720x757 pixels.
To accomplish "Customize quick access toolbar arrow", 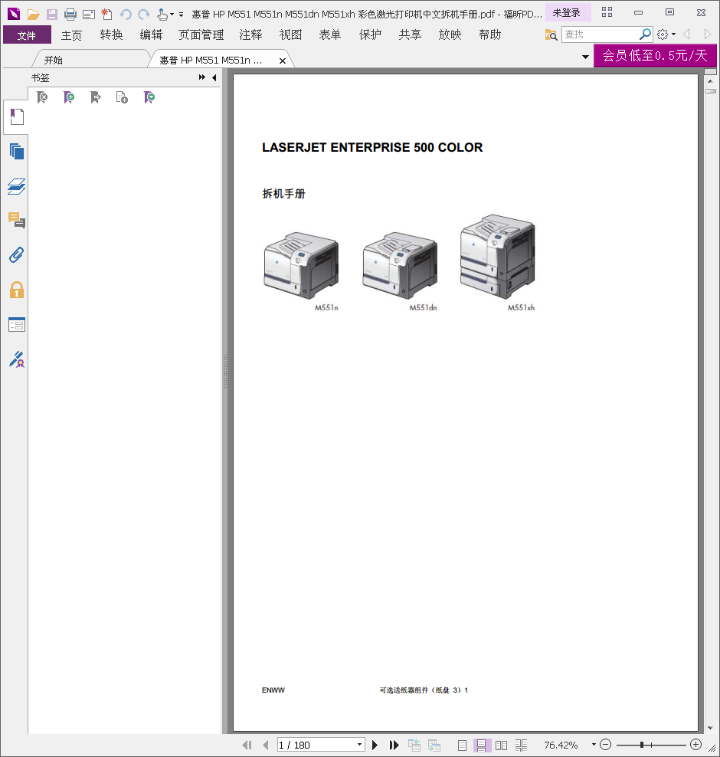I will click(x=181, y=15).
